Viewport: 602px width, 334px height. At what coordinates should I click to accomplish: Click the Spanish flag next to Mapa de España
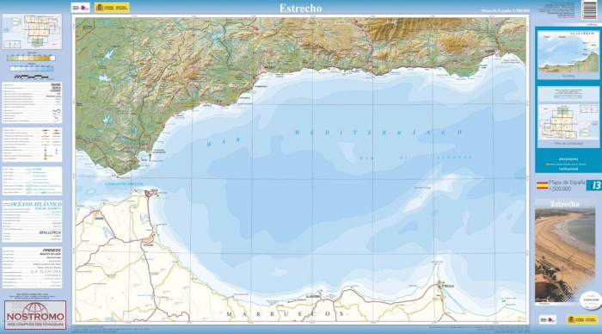(542, 185)
